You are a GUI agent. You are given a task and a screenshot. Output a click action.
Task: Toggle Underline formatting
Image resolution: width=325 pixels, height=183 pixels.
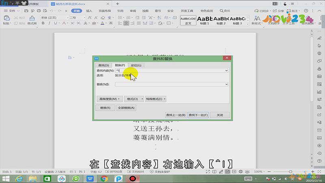click(x=55, y=23)
